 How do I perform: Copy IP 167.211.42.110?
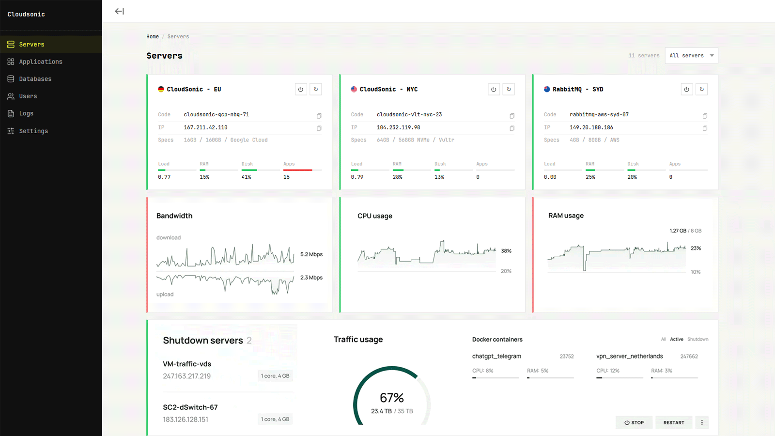(x=319, y=128)
